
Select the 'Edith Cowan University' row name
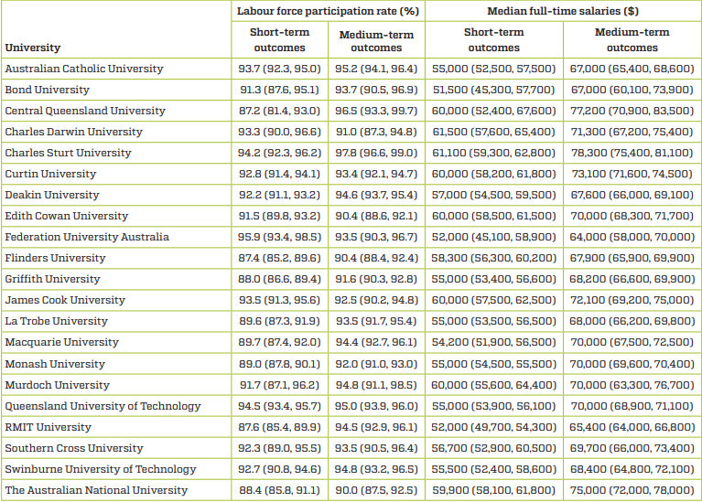[x=66, y=216]
